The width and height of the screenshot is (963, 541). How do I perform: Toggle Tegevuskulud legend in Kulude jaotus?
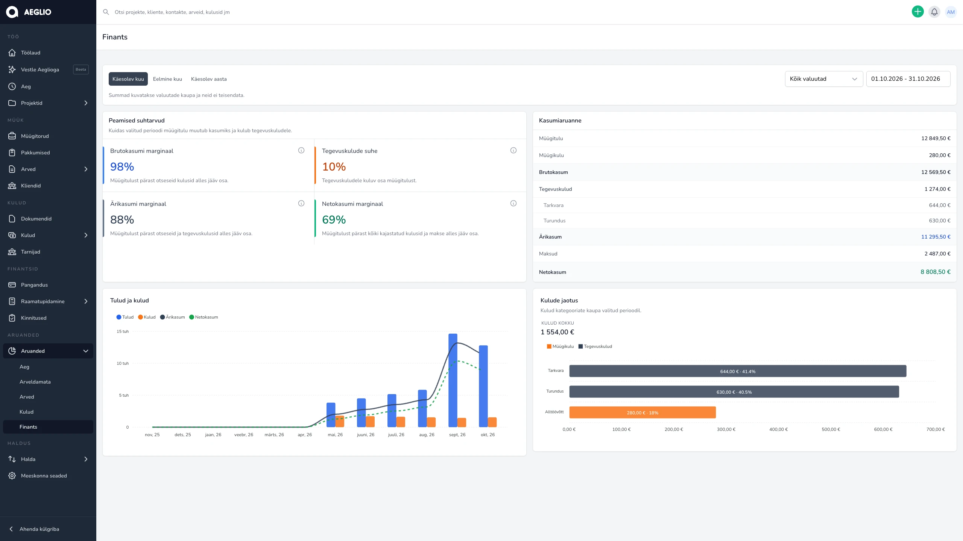pos(595,346)
